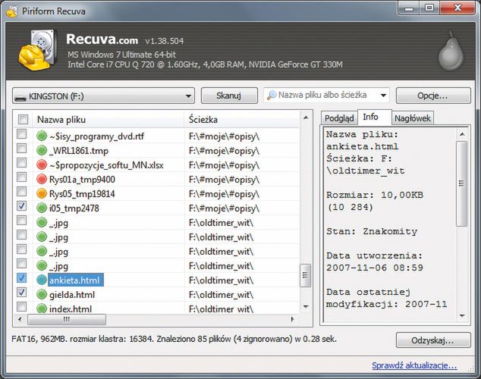Sort by the Nazwa pliku column header

click(x=108, y=120)
